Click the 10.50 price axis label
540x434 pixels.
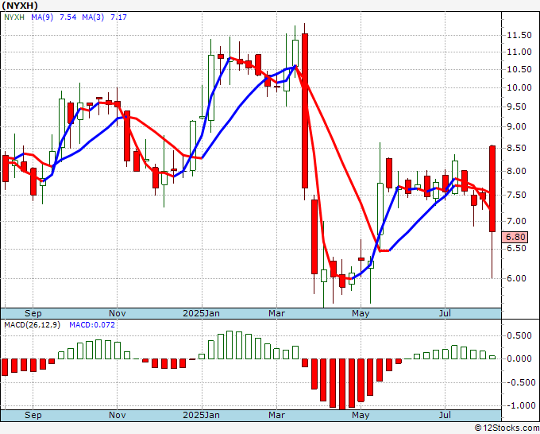pos(519,69)
